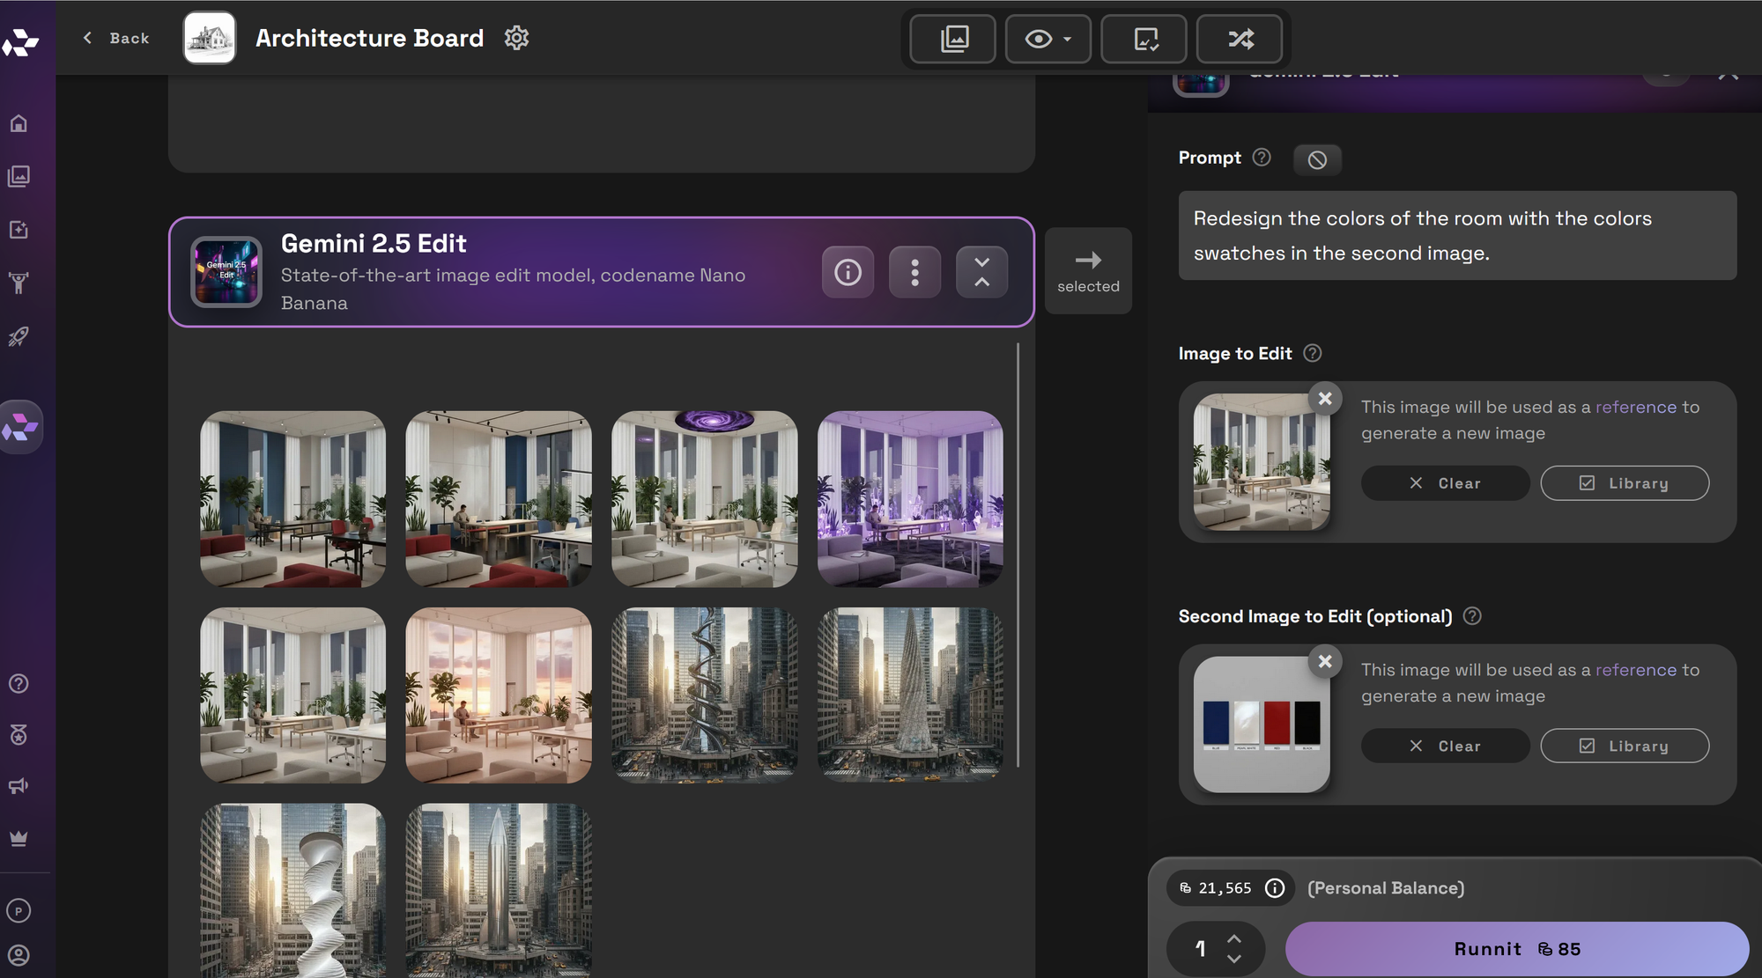Click the reference link under Second Image
Viewport: 1762px width, 978px height.
pyautogui.click(x=1636, y=670)
